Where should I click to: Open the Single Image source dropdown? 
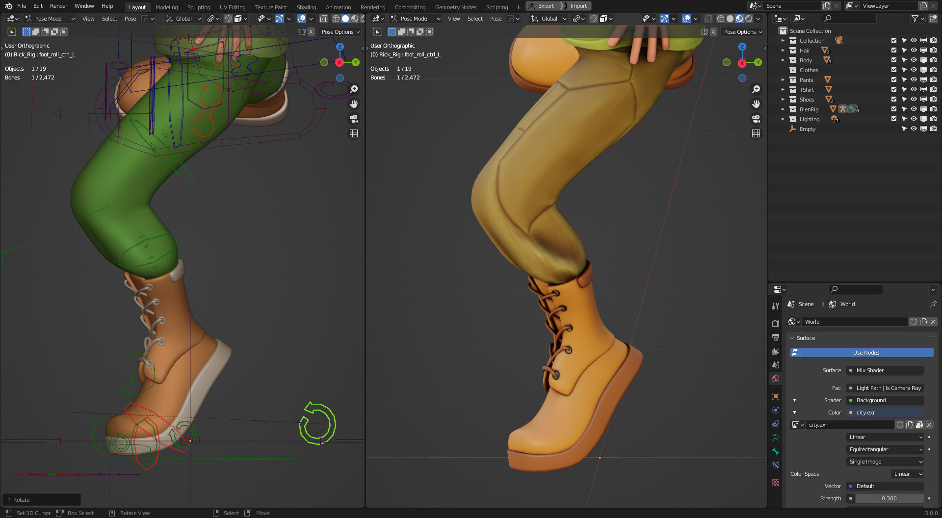point(886,462)
